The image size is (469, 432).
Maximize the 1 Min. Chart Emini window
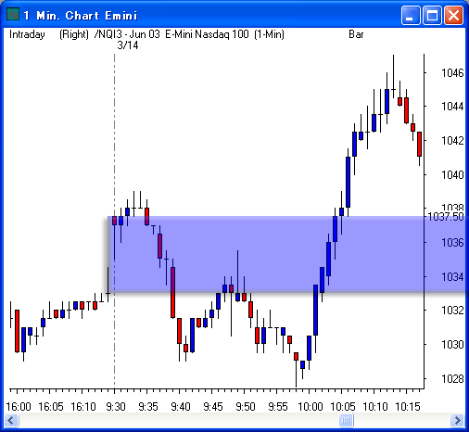pyautogui.click(x=432, y=15)
